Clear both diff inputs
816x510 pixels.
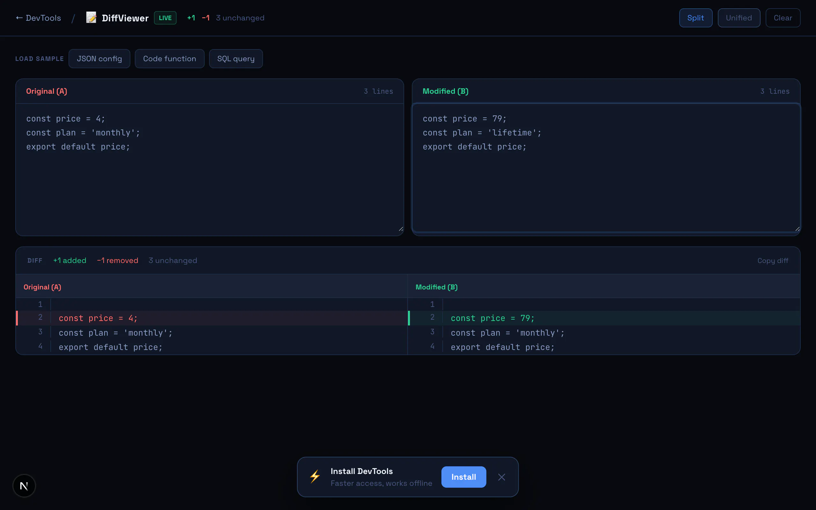tap(783, 18)
